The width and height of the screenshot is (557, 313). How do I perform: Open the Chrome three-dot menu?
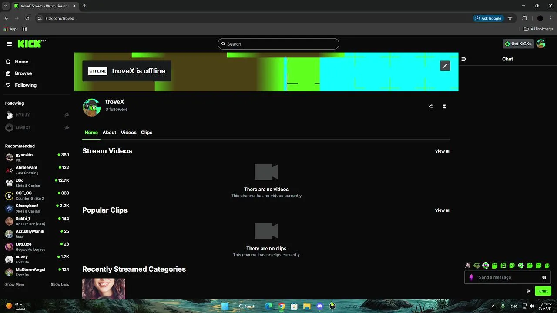click(x=551, y=18)
